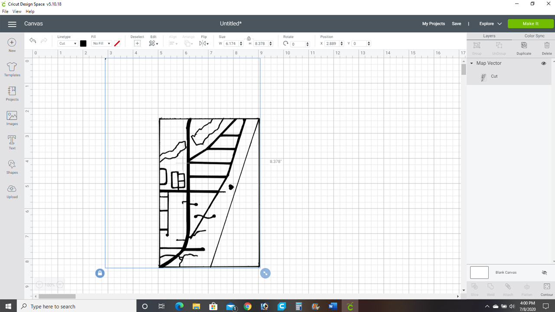
Task: Open My Projects
Action: point(434,24)
